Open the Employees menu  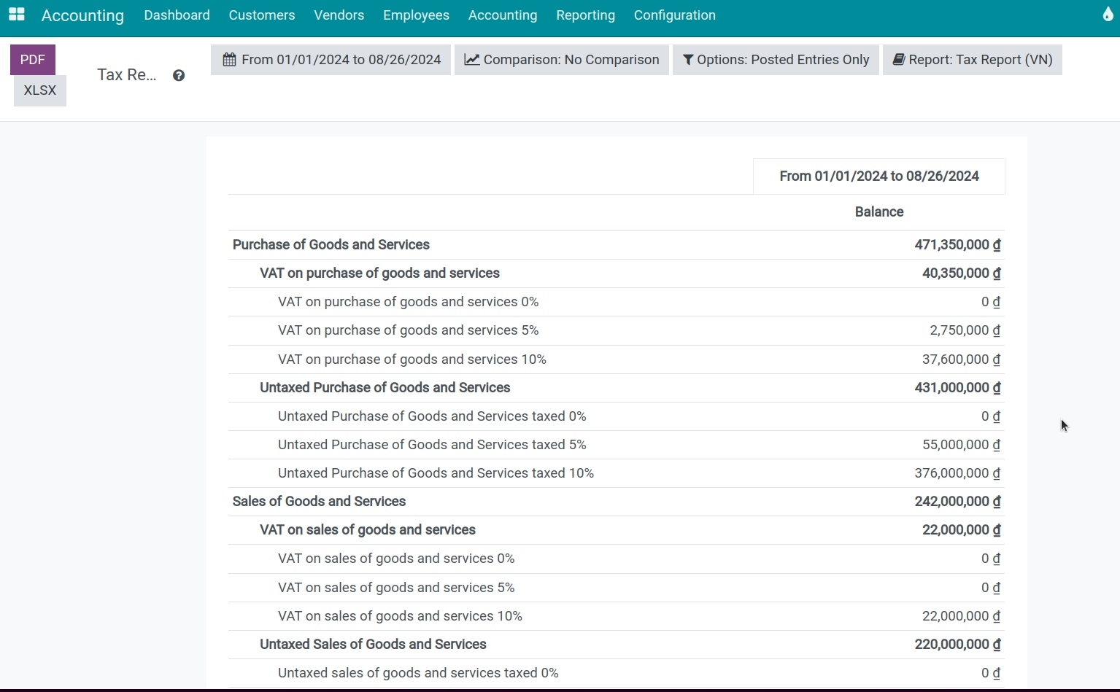tap(416, 15)
